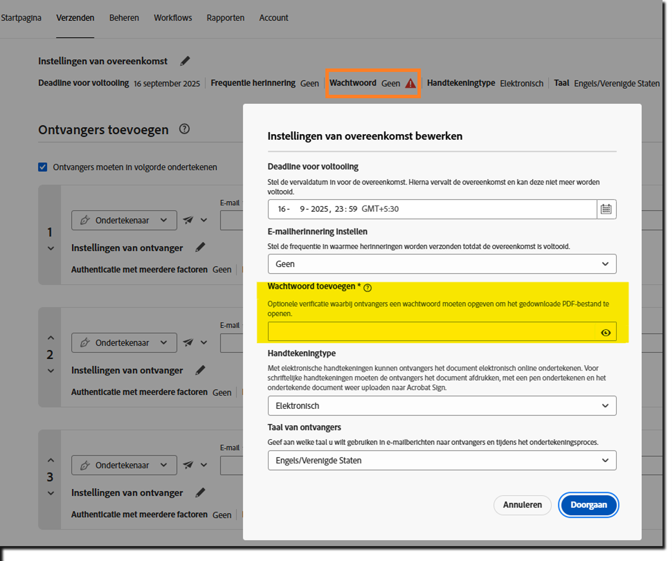This screenshot has height=561, width=672.
Task: Open the Workflows menu item
Action: [x=173, y=18]
